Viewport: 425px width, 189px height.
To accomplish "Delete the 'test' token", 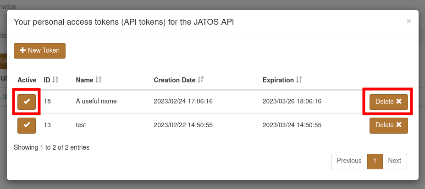I will [389, 125].
